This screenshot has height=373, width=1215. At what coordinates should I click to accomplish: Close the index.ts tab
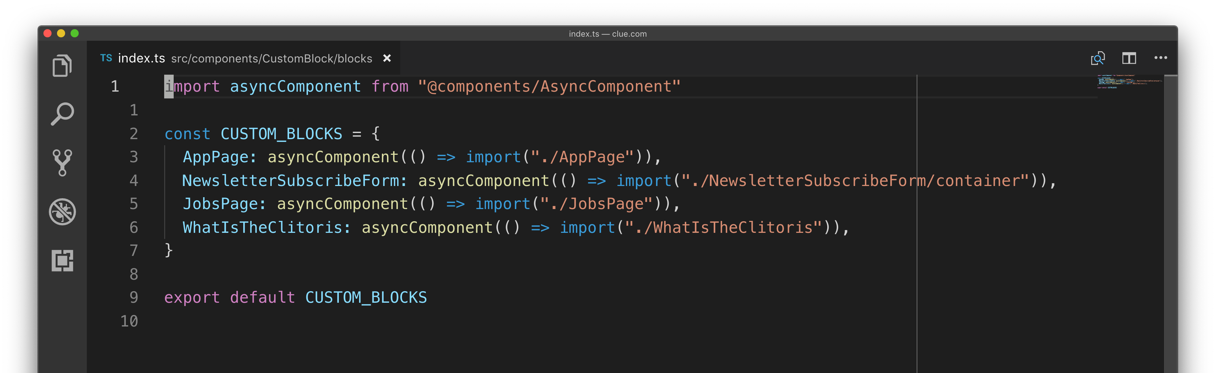pos(387,58)
